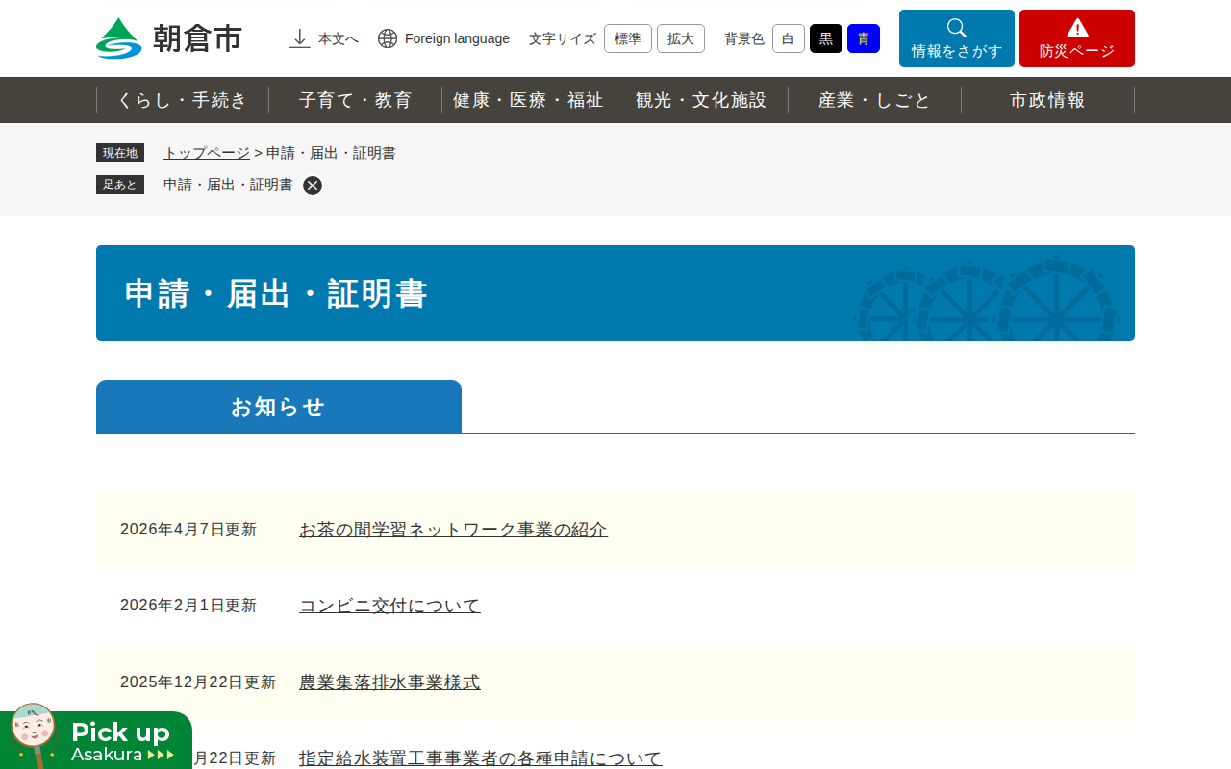Viewport: 1231px width, 769px height.
Task: Click the 申請・届出・証明書 footprint entry text
Action: tap(228, 185)
